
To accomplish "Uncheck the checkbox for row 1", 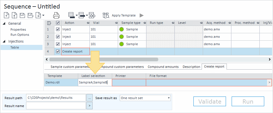I will coord(58,29).
